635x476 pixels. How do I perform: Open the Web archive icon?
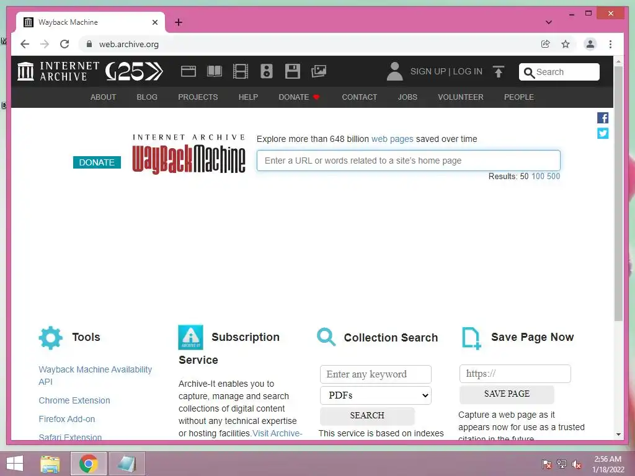pos(189,71)
